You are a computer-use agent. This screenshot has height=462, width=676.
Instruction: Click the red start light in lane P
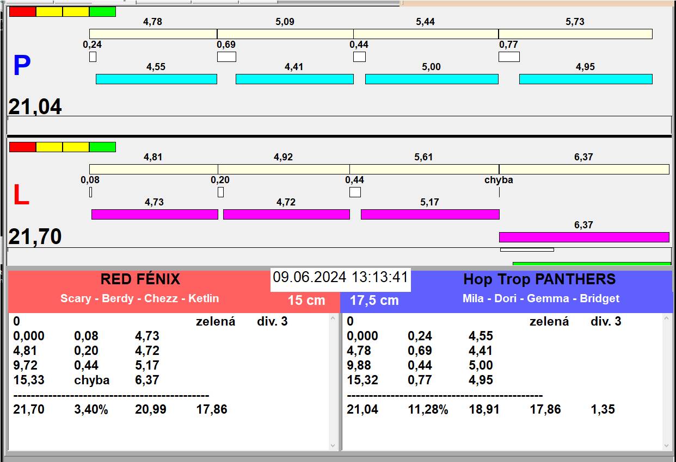[x=22, y=11]
